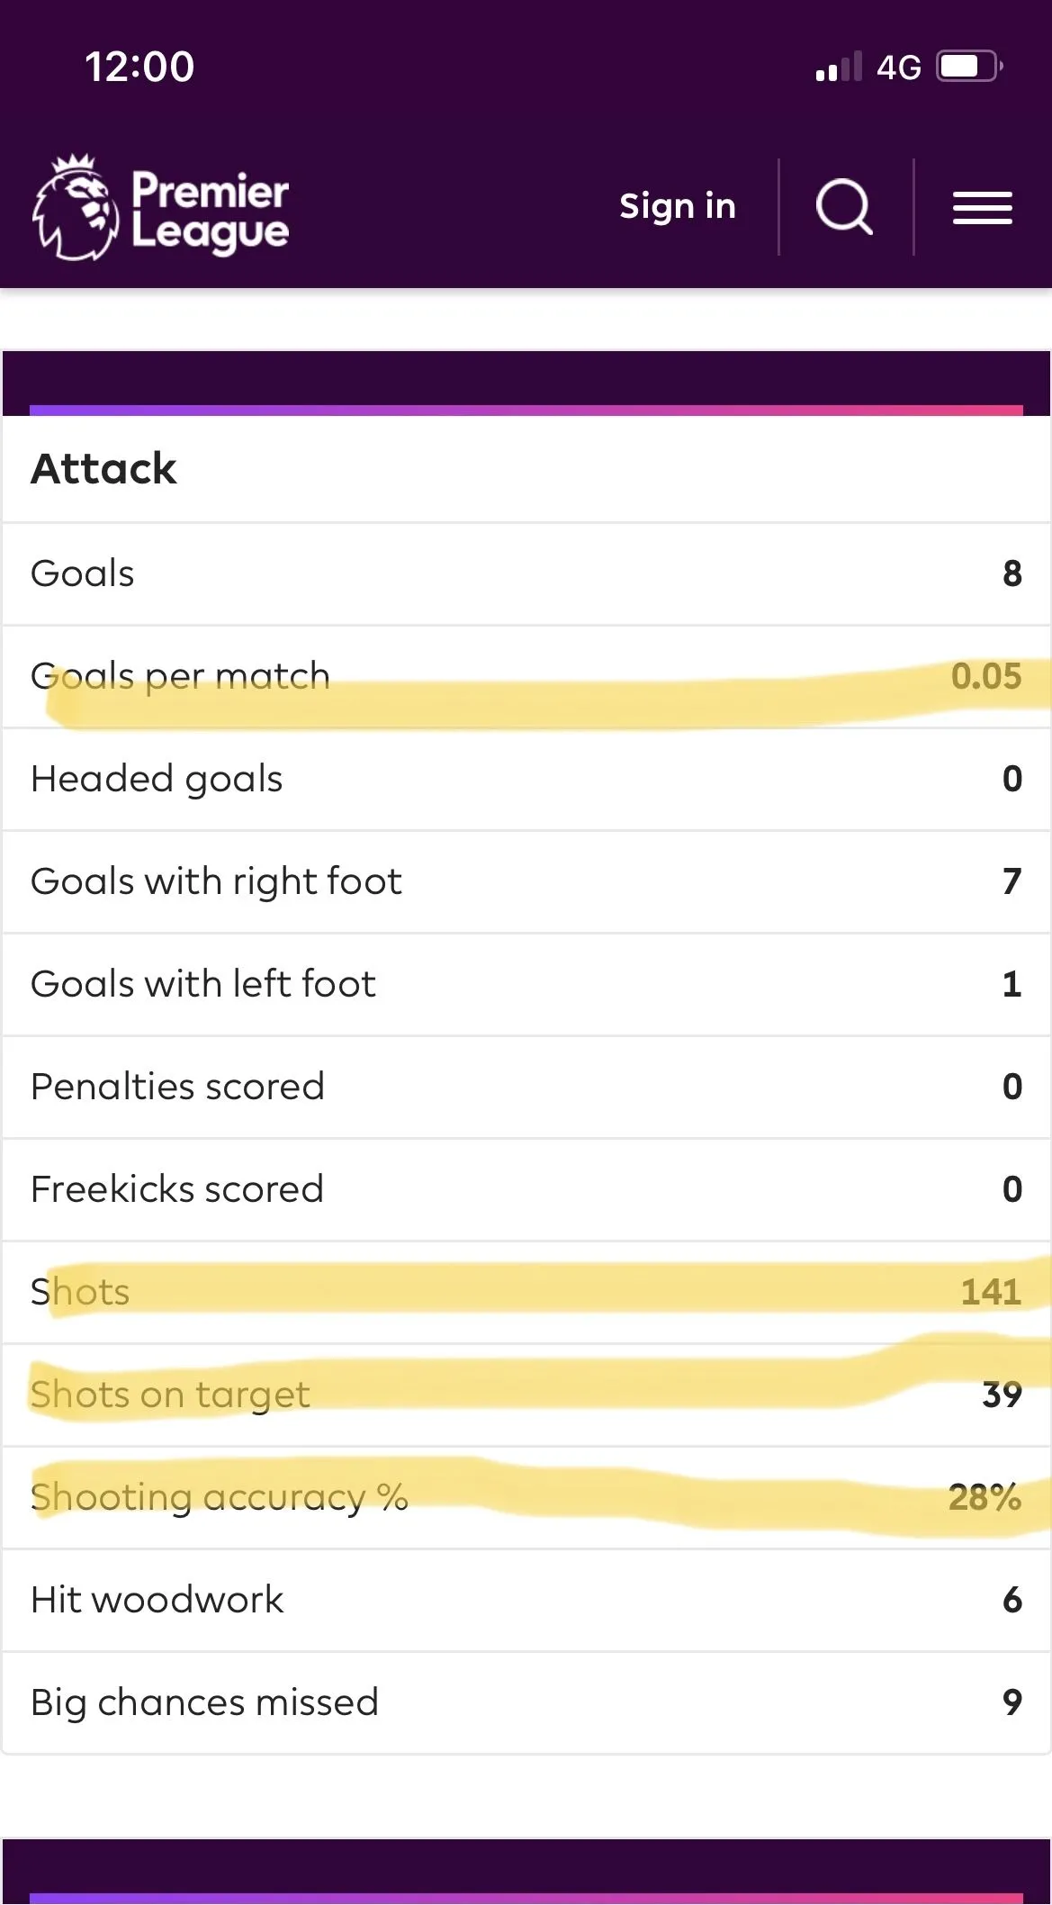Screen dimensions: 1052x1905
Task: Select Goals with right foot row
Action: (526, 881)
